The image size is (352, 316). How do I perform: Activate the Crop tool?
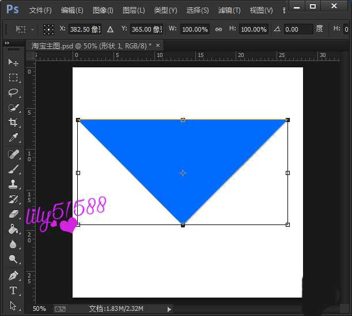pyautogui.click(x=13, y=123)
